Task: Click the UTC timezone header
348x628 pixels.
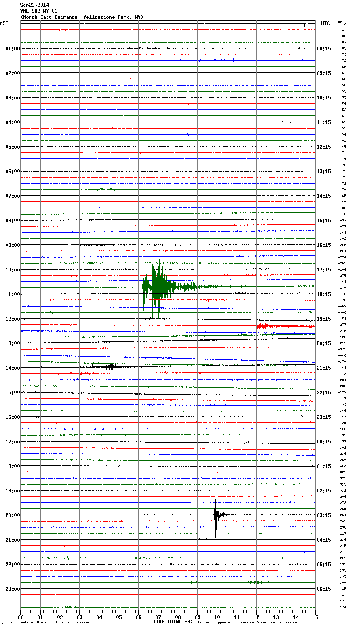Action: click(325, 23)
